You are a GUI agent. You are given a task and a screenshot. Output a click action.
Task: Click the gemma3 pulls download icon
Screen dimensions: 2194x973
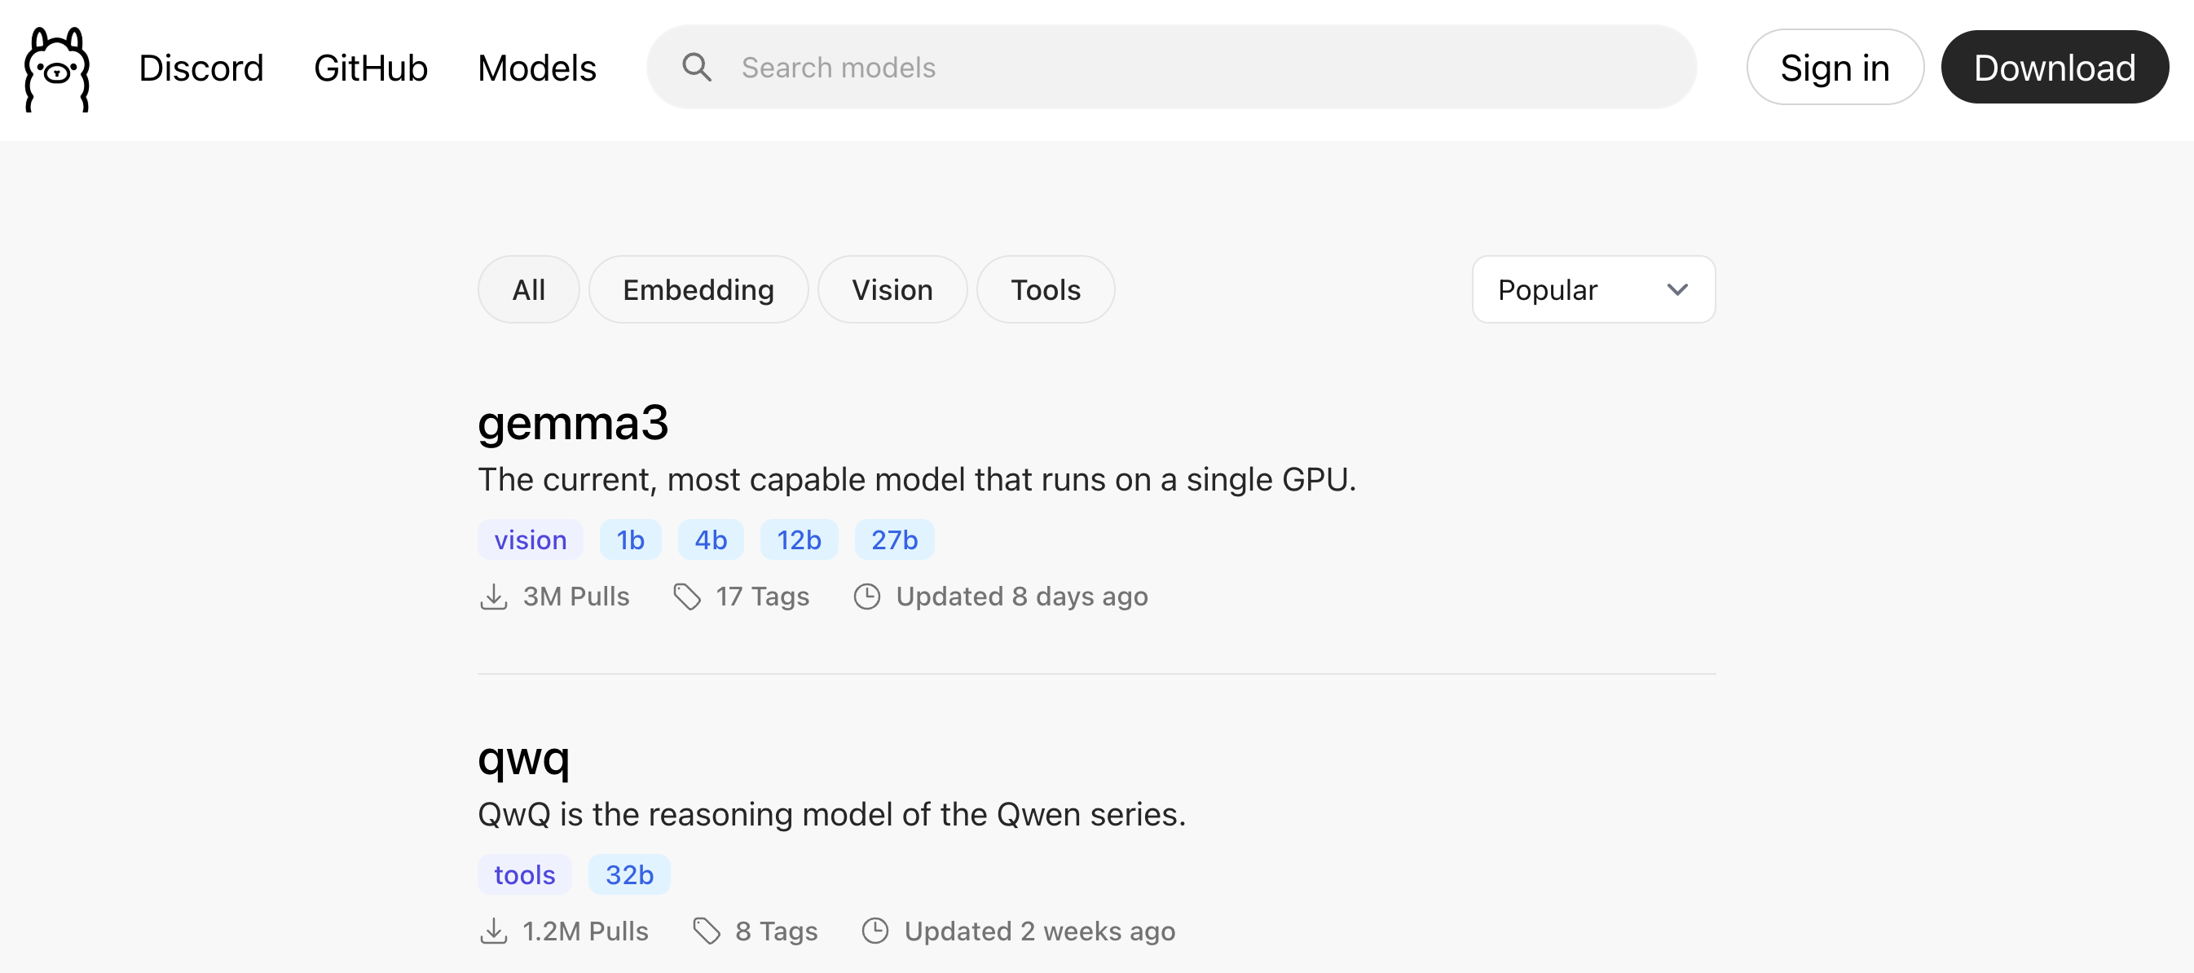click(x=493, y=597)
